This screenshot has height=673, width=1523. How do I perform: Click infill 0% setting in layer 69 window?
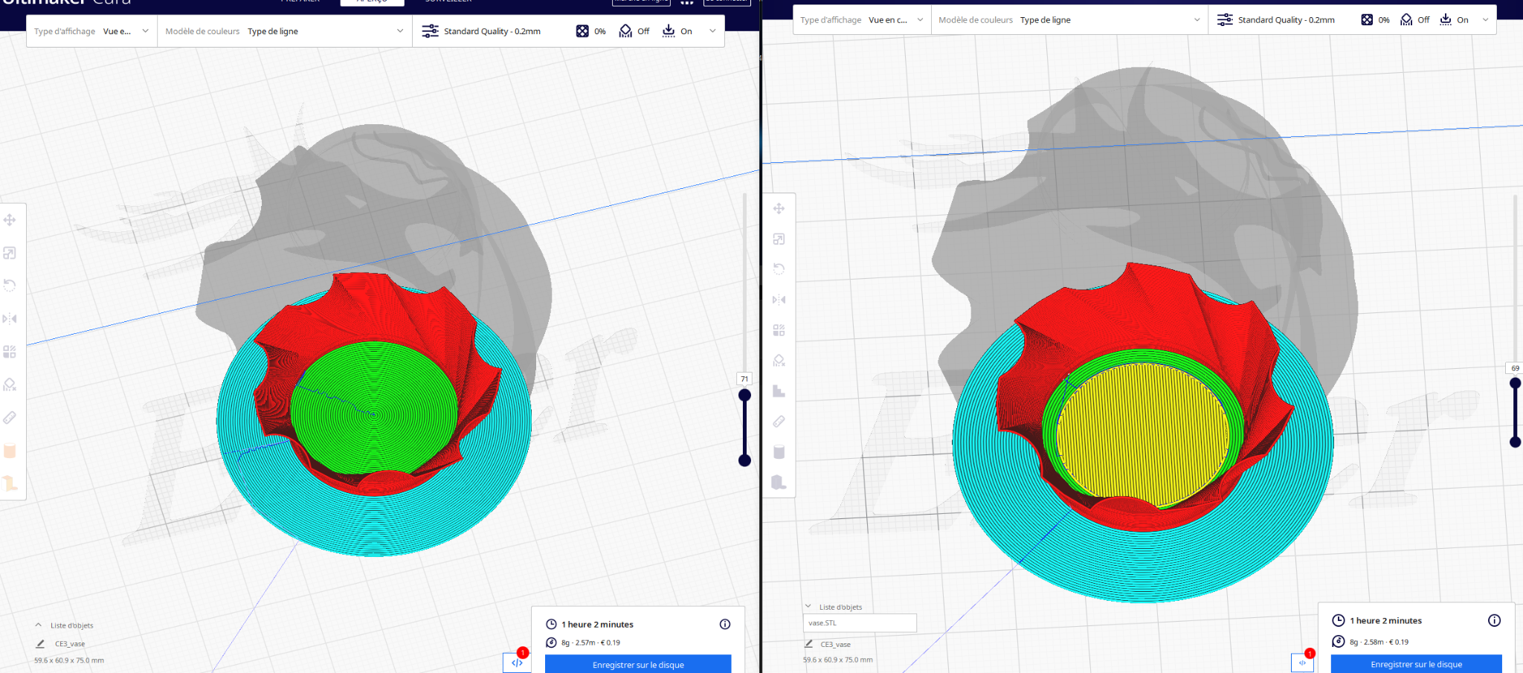1375,20
